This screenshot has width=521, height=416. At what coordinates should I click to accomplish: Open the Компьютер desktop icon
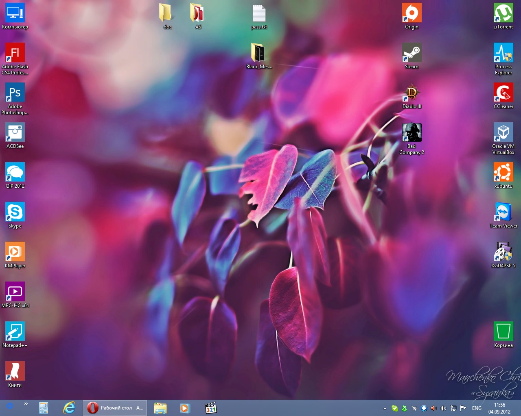pyautogui.click(x=15, y=16)
